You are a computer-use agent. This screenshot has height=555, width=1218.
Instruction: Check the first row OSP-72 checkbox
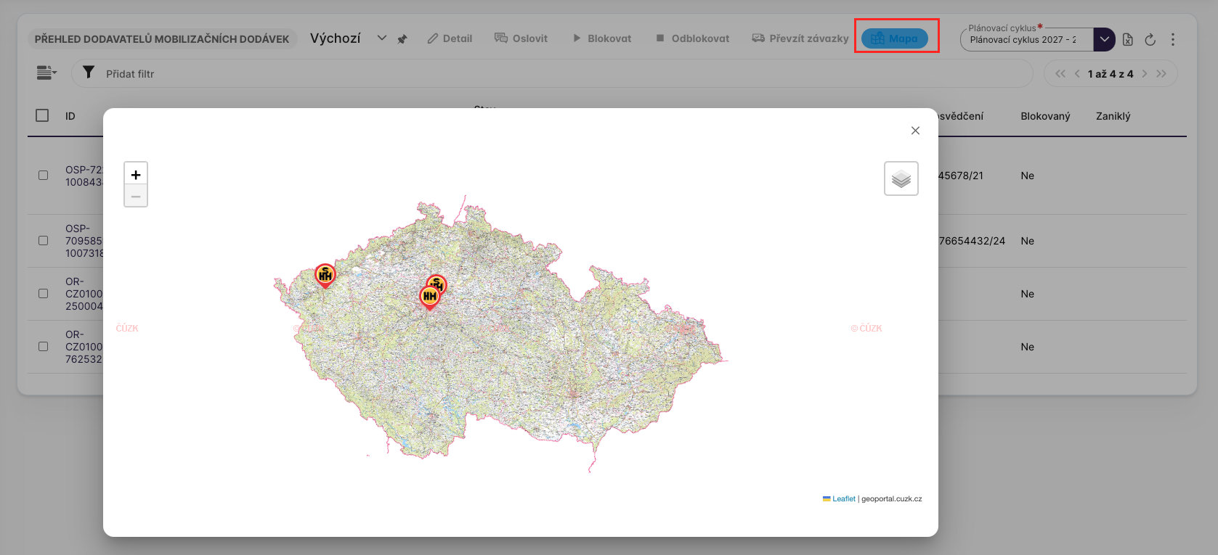click(43, 176)
